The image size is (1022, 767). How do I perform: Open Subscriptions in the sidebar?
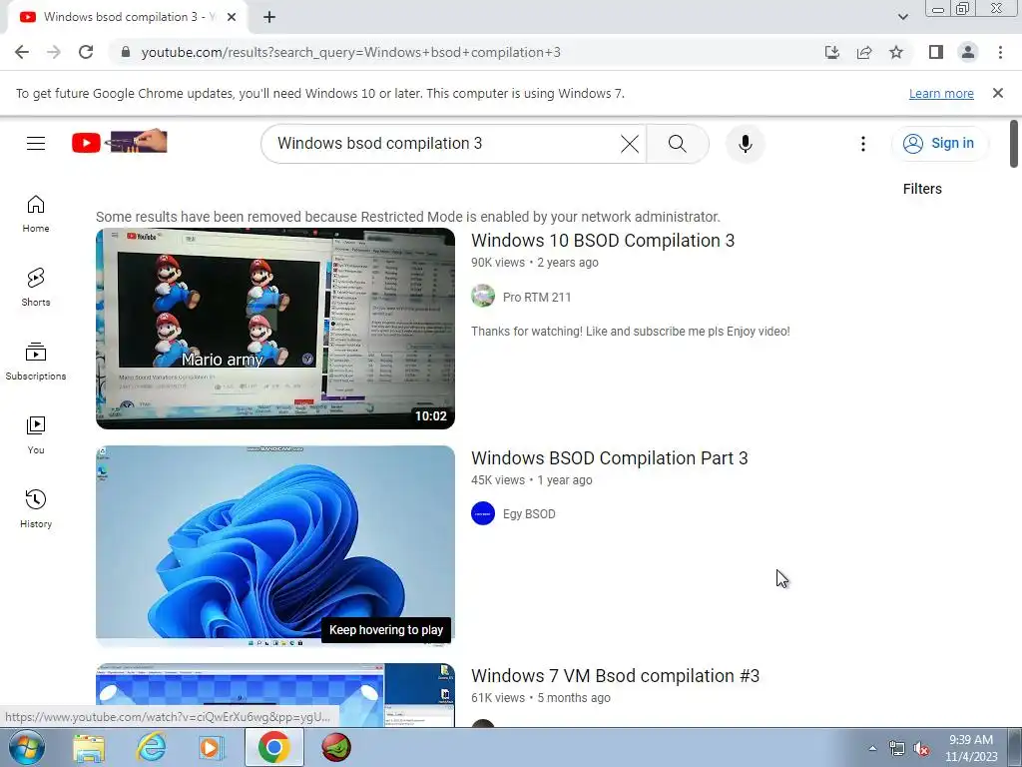[x=36, y=362]
